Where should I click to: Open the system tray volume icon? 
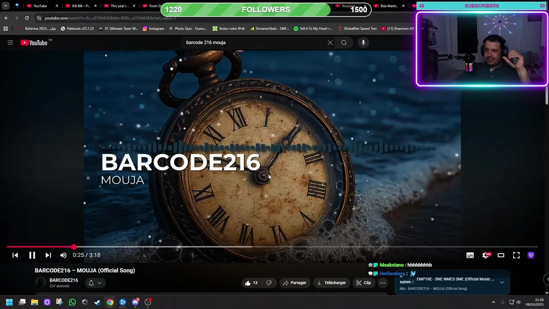[518, 302]
